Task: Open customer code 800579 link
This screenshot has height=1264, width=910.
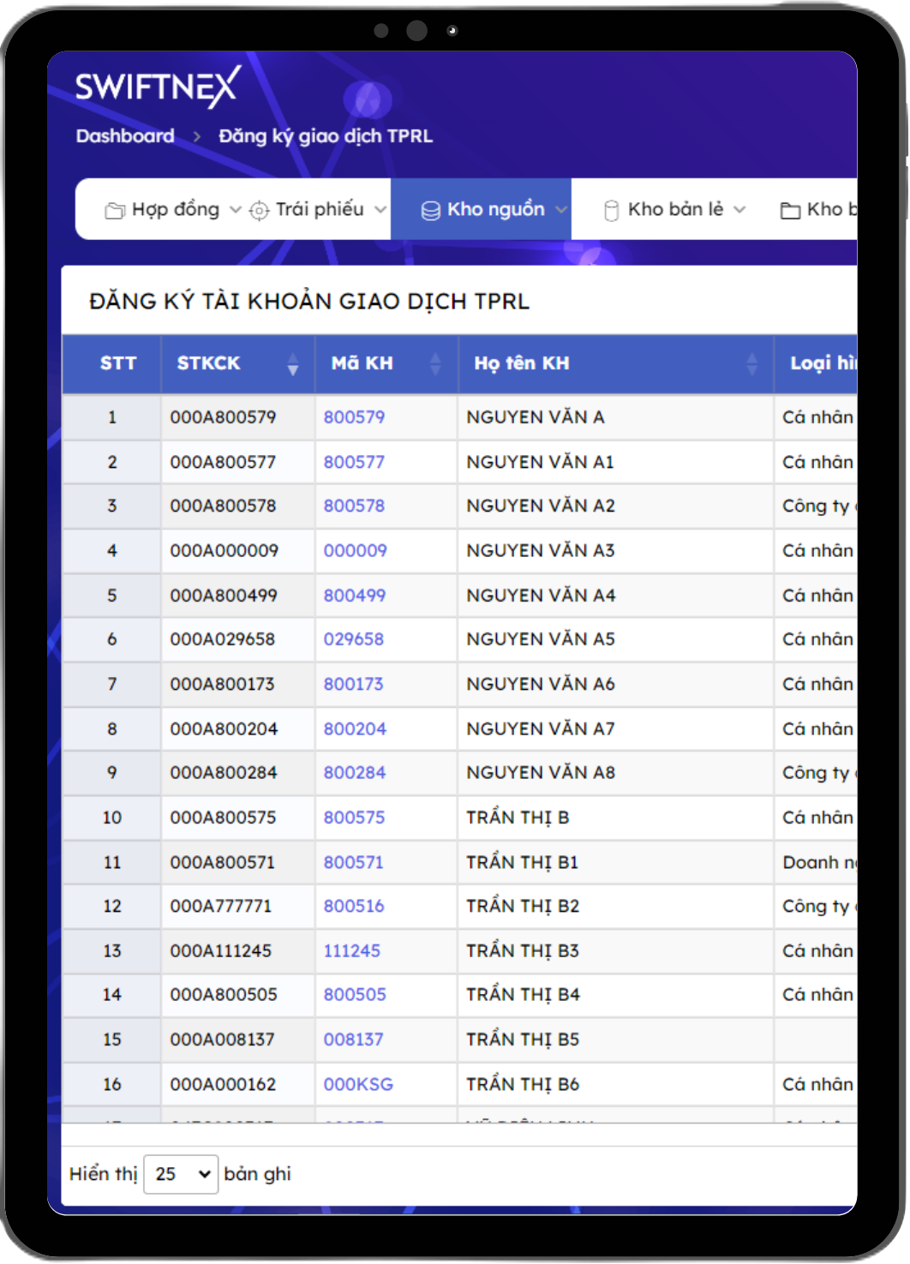Action: [x=354, y=417]
